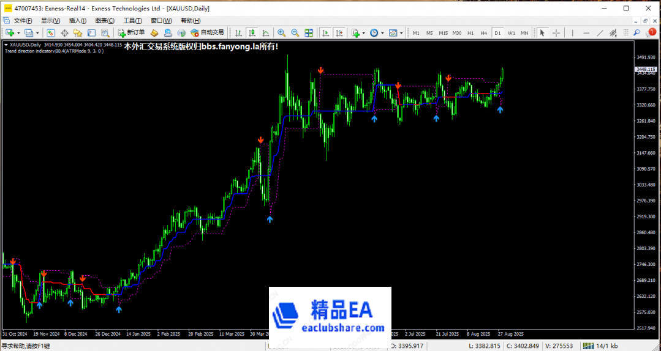Select the arrow cursor tool
Screen dimensions: 661x351
tap(542, 33)
